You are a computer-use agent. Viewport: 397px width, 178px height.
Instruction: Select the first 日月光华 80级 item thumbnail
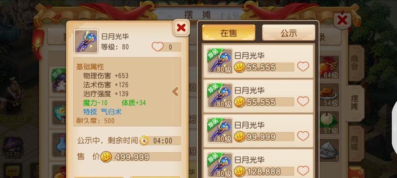pyautogui.click(x=220, y=61)
